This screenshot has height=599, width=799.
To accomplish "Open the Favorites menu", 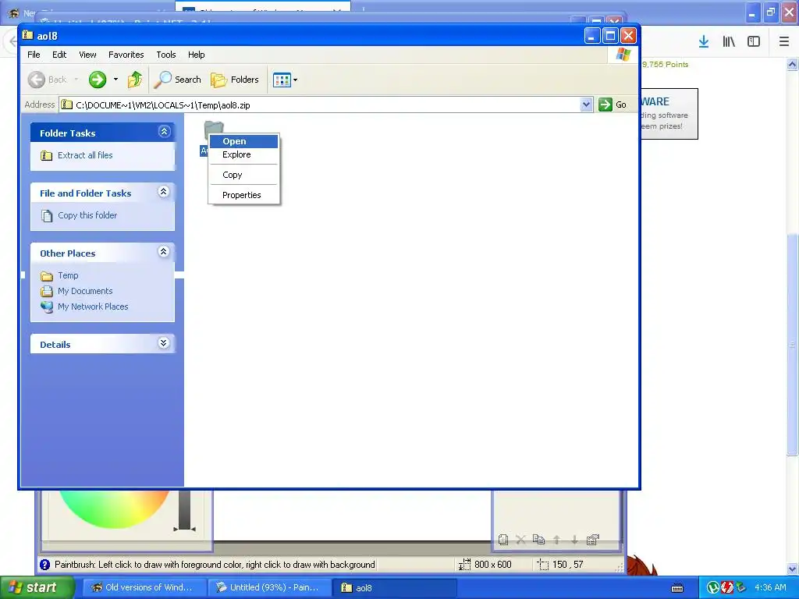I will [126, 55].
